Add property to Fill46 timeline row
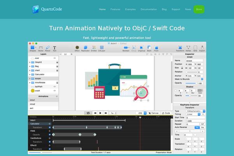The width and height of the screenshot is (234, 156). (x=50, y=131)
